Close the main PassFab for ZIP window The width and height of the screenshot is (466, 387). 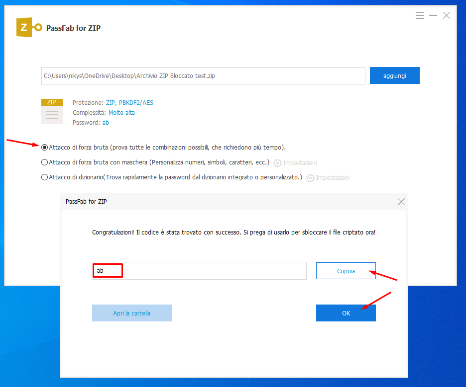tap(447, 15)
